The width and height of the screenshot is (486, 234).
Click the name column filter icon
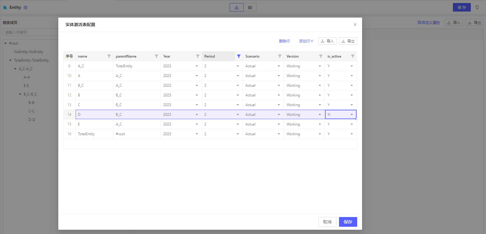tap(109, 56)
